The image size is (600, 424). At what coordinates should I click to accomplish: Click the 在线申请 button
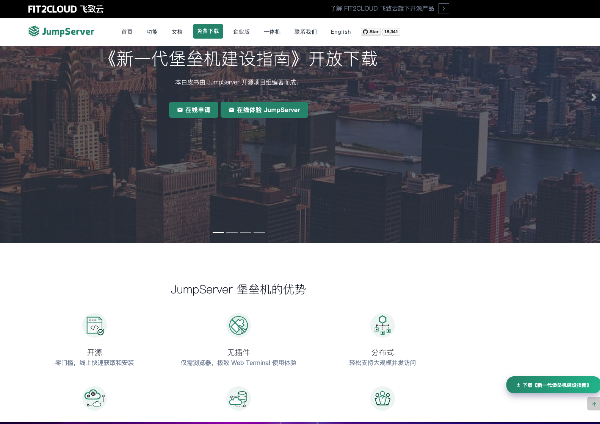(194, 110)
